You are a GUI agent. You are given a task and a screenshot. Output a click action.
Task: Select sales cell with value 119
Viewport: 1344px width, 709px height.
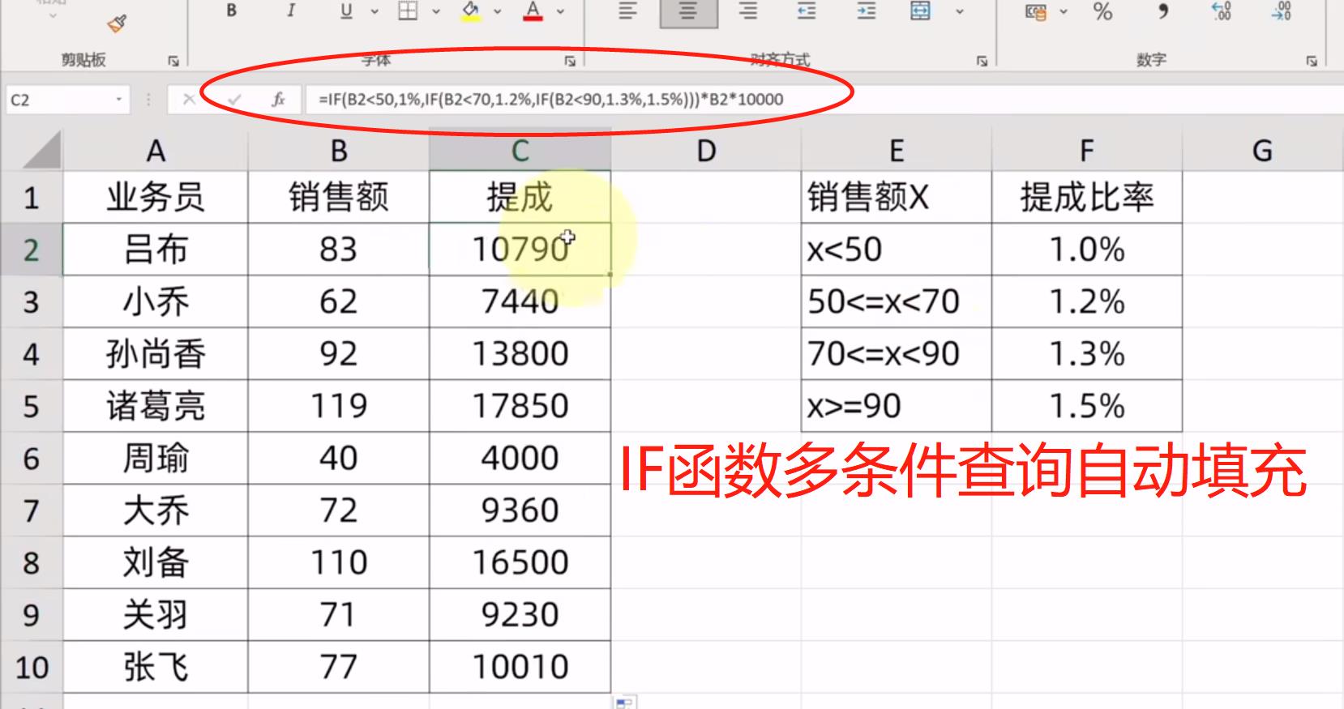tap(339, 406)
